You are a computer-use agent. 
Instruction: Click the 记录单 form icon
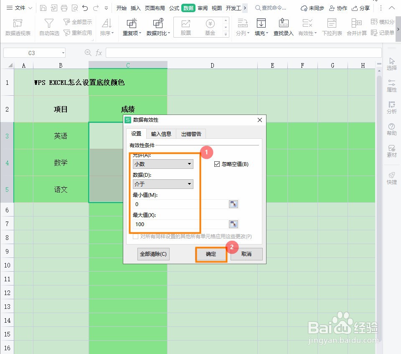pos(383,33)
